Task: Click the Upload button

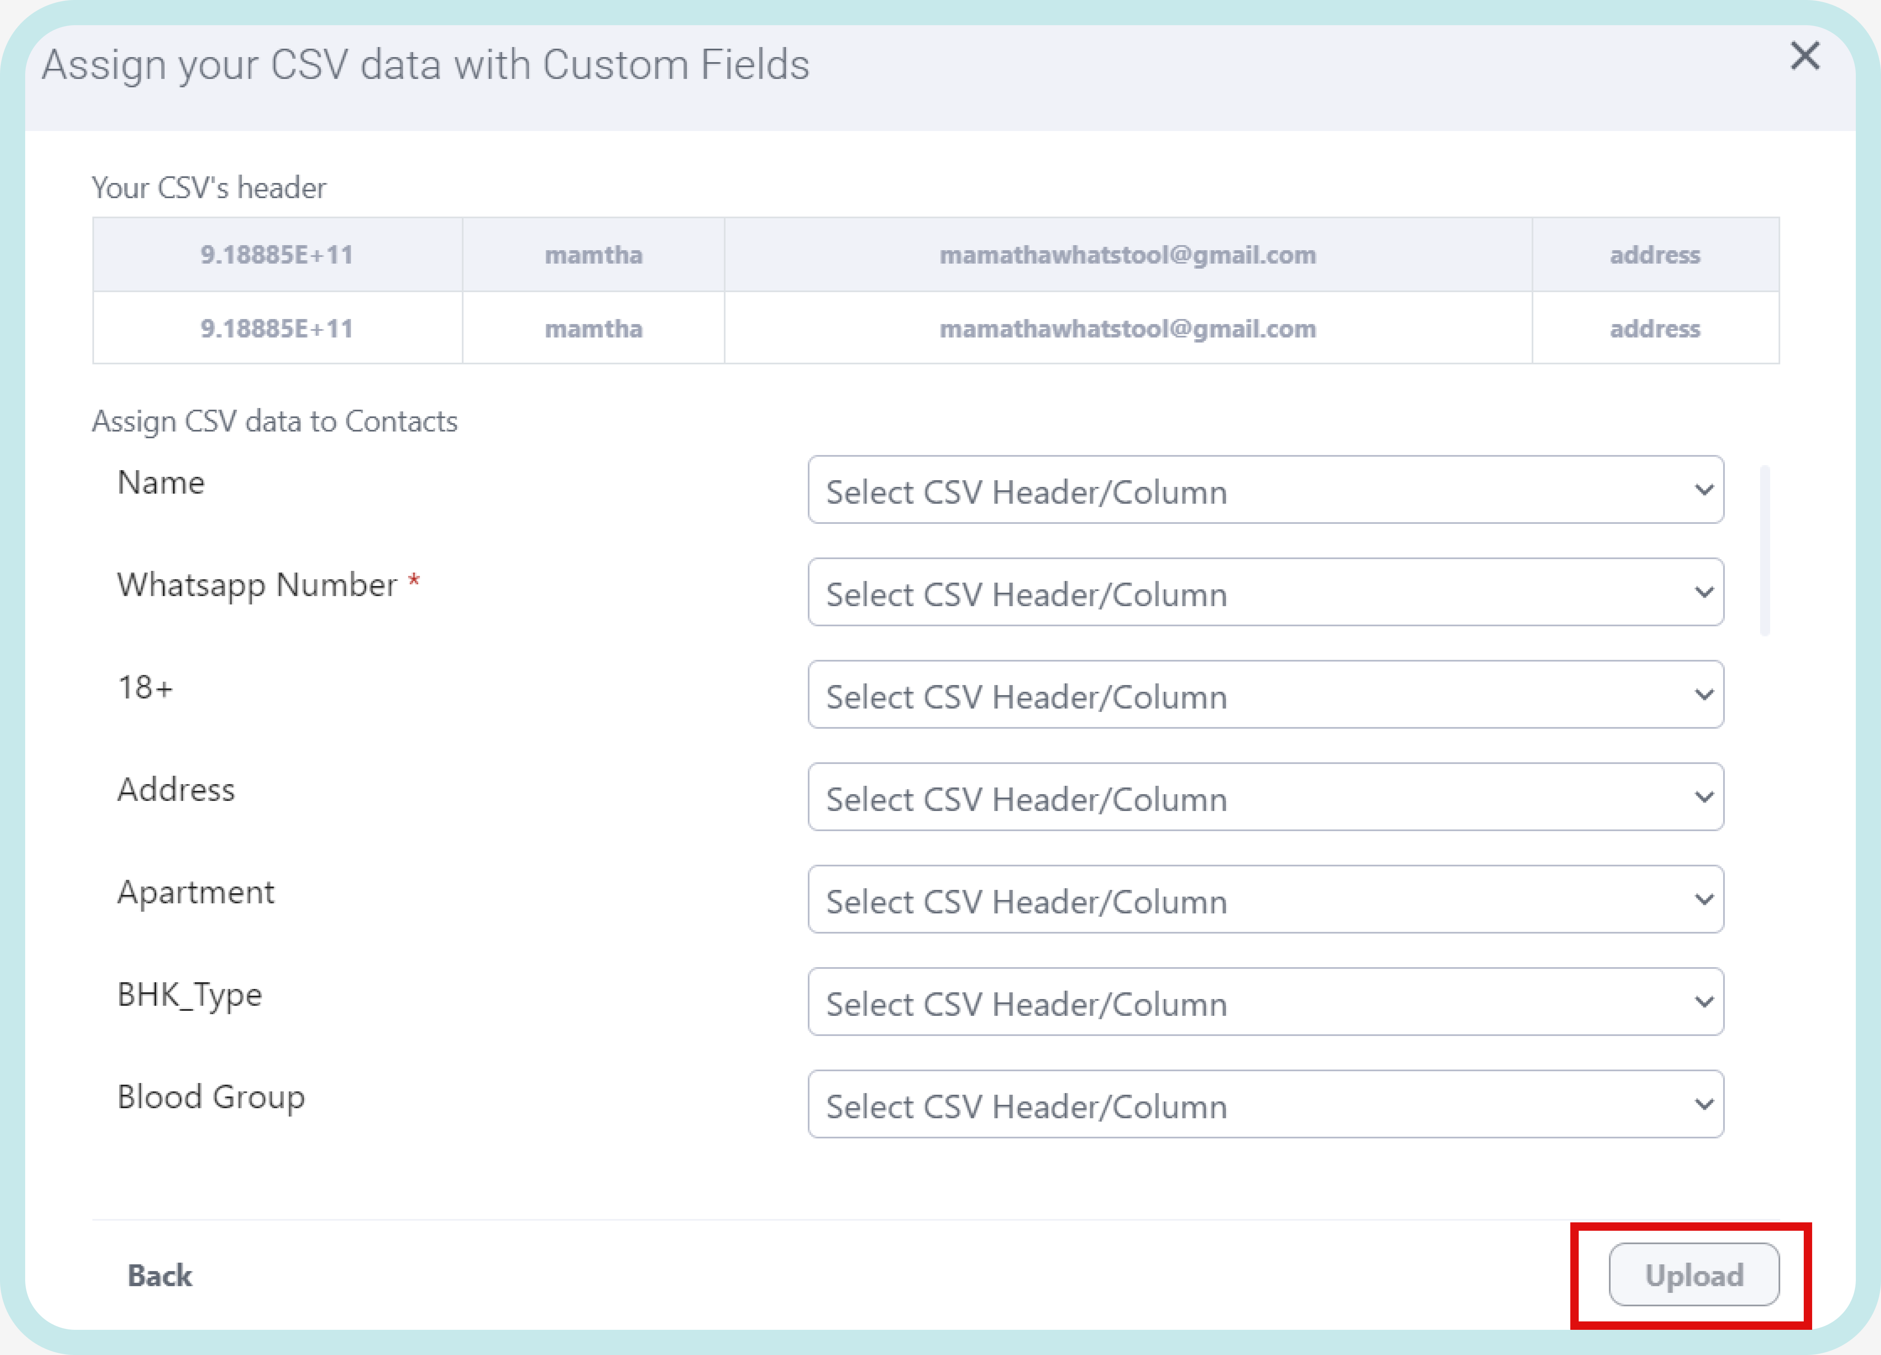Action: (1694, 1274)
